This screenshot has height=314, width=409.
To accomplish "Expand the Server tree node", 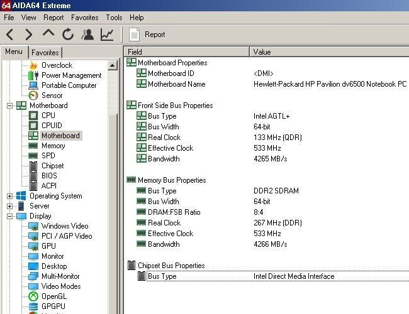I will 9,206.
